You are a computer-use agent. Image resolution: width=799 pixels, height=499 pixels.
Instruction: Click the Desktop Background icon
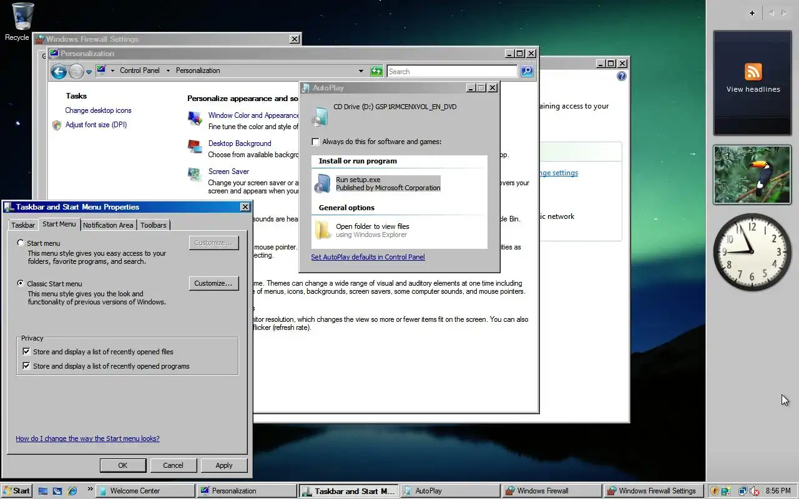[x=195, y=147]
